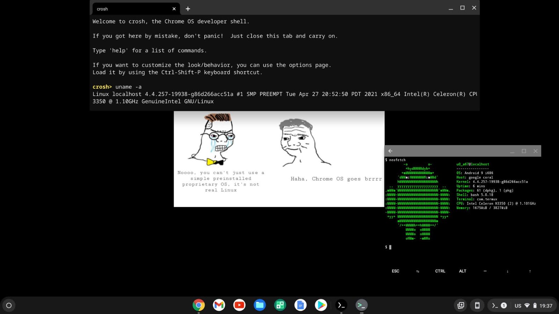Click the 'Kernel' line in neofetch output
This screenshot has height=314, width=559.
tap(492, 182)
